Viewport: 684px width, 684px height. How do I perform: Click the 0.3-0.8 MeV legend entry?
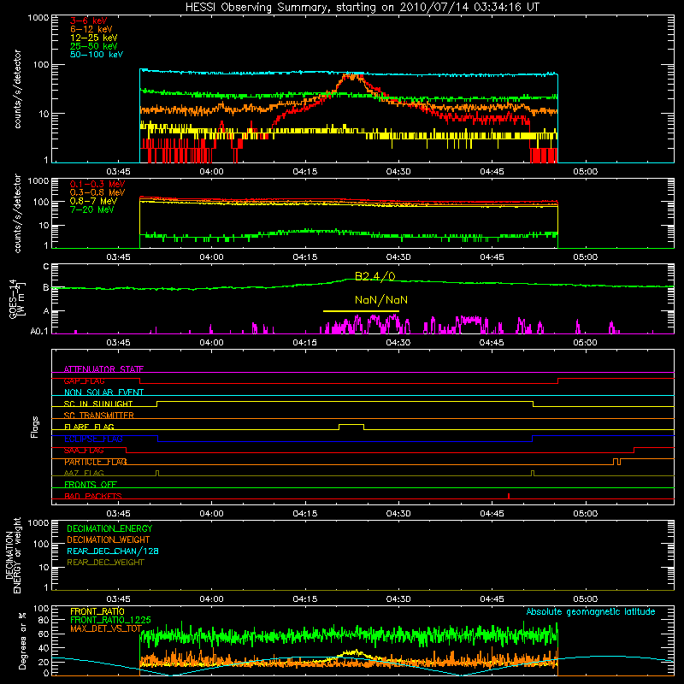pyautogui.click(x=97, y=193)
